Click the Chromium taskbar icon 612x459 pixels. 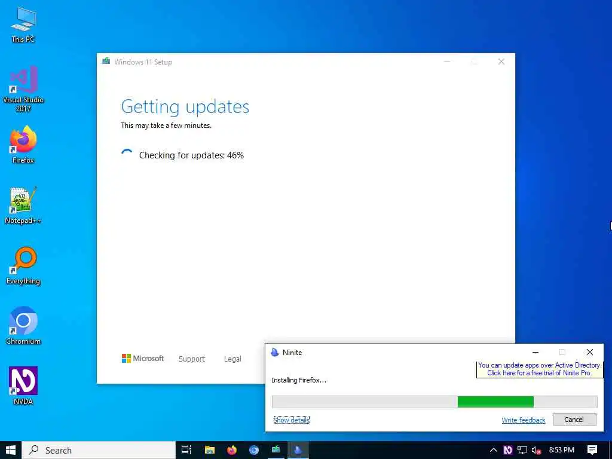[x=254, y=450]
